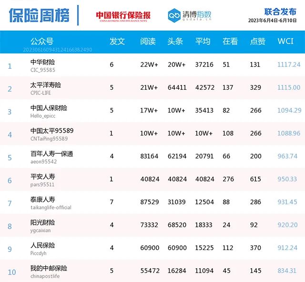The image size is (305, 282).
Task: Click the date range 2023年6月4日-6月10日
Action: pyautogui.click(x=272, y=21)
